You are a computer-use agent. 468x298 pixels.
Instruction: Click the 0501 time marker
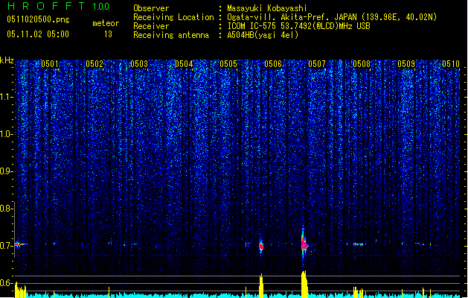point(50,64)
